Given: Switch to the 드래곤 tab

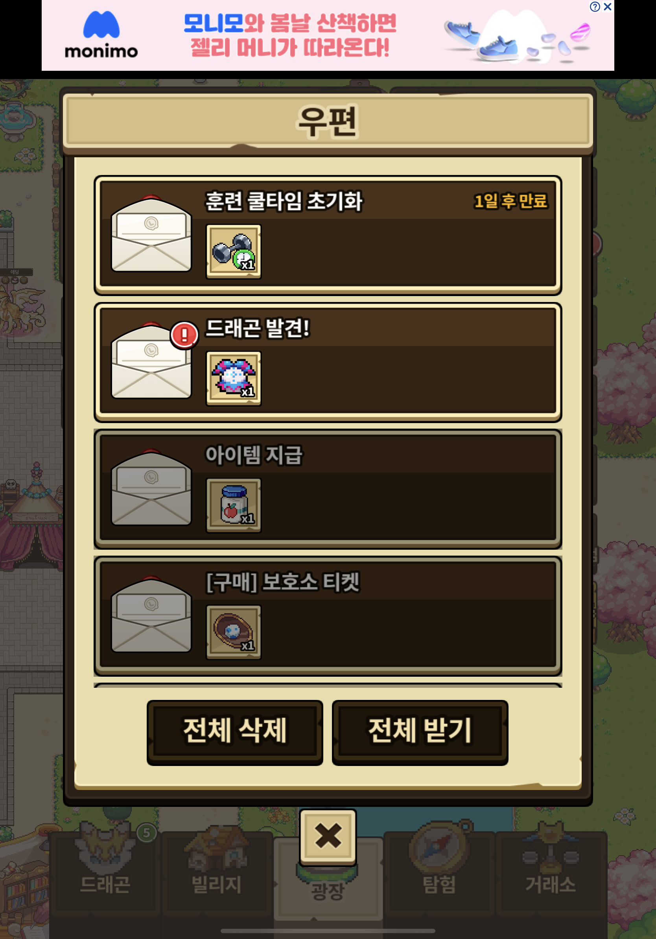Looking at the screenshot, I should (105, 871).
